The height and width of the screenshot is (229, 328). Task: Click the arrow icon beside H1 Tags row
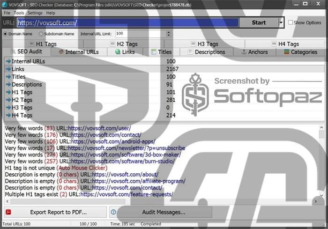tap(8, 92)
